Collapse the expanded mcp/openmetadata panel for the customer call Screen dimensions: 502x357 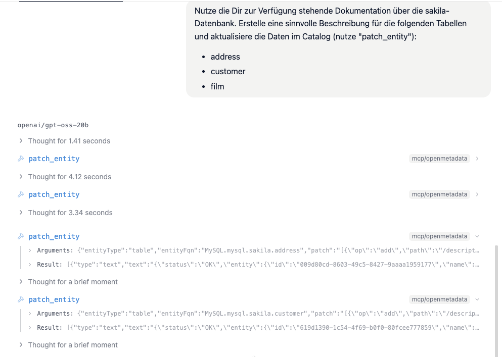click(477, 299)
